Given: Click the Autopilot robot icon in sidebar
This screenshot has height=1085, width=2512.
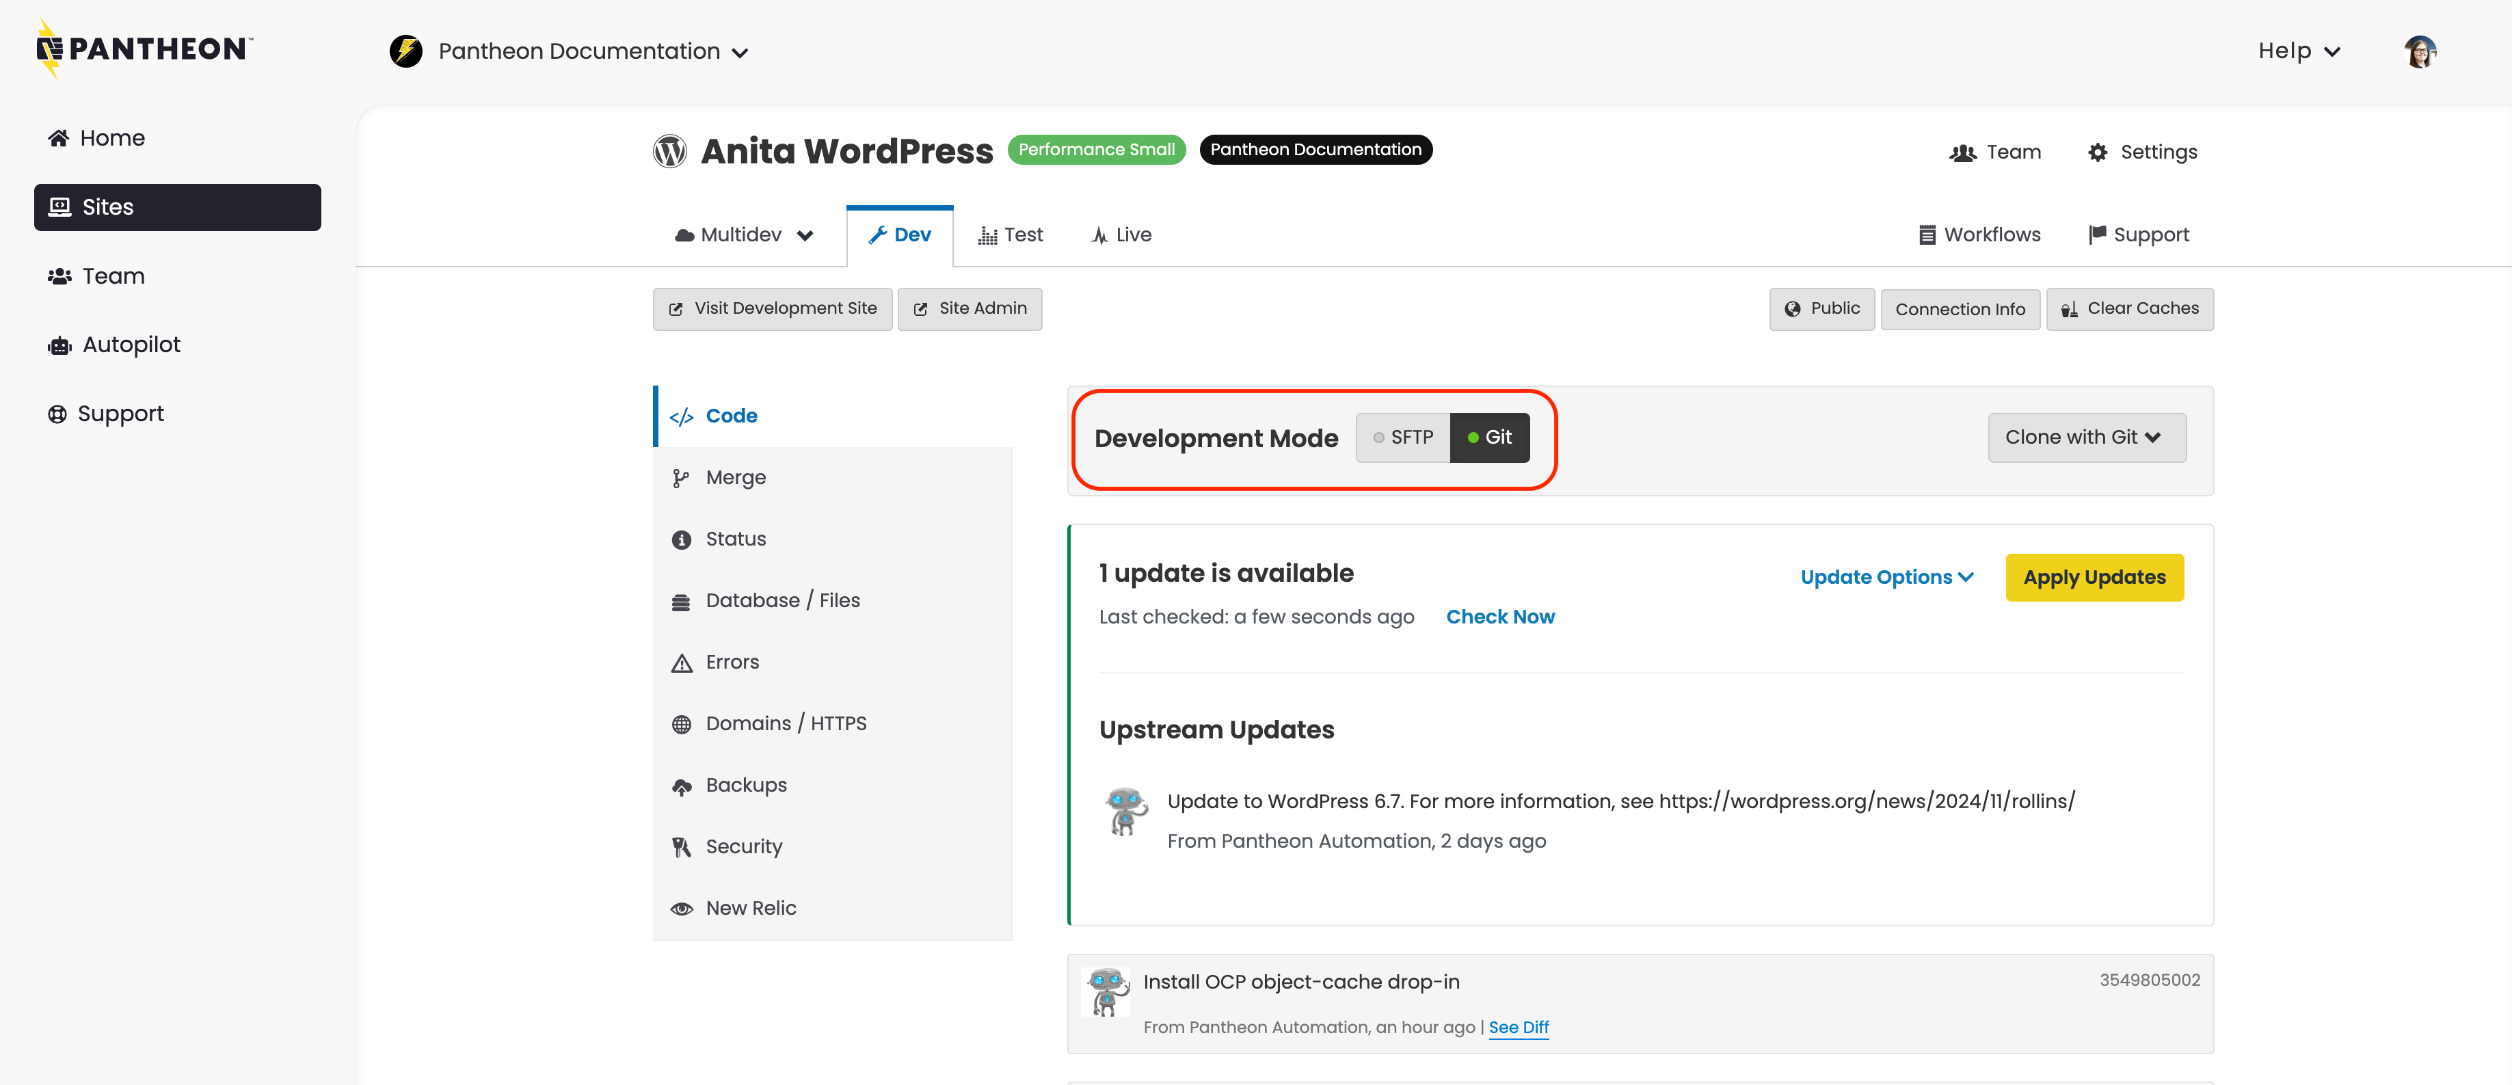Looking at the screenshot, I should click(x=59, y=345).
